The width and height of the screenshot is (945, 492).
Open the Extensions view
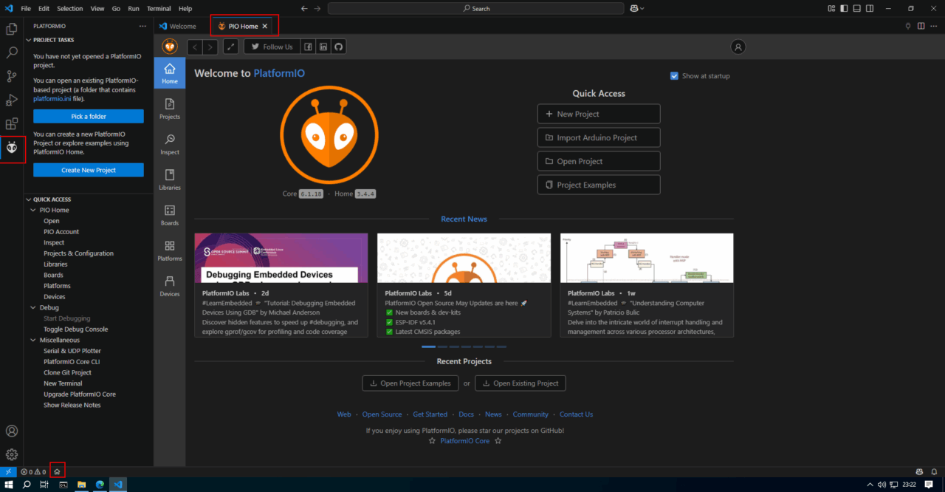coord(12,123)
